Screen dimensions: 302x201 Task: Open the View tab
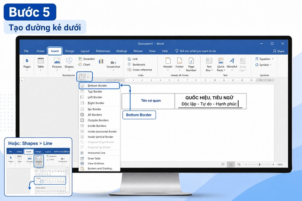pos(152,51)
